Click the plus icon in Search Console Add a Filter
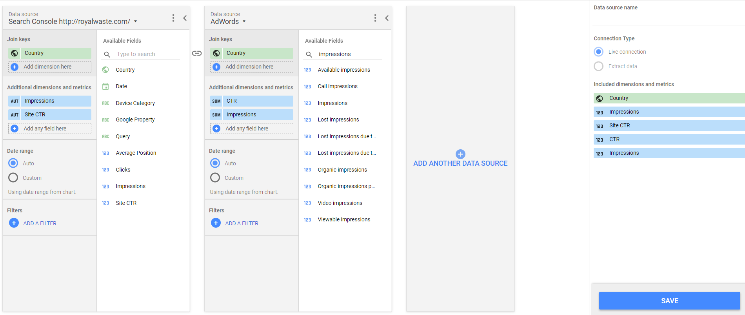 (x=14, y=223)
